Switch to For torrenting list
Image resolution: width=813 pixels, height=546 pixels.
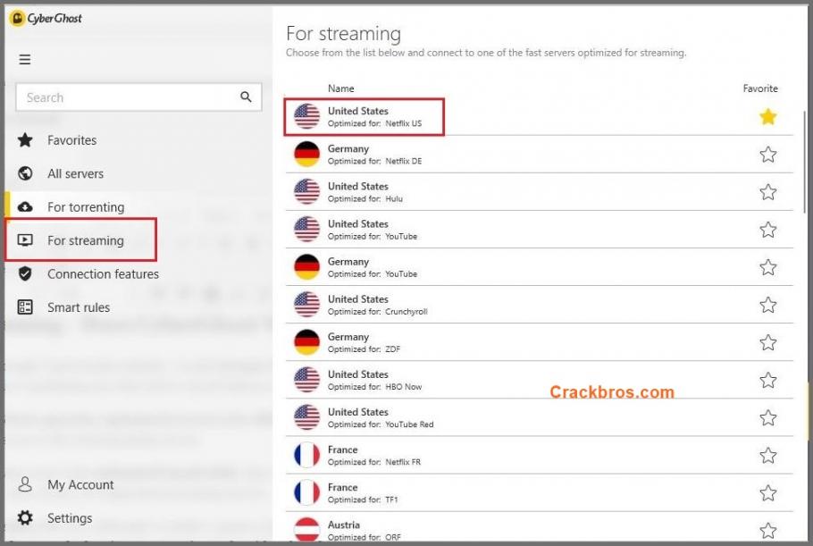(86, 207)
